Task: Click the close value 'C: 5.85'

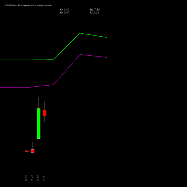Action: click(x=65, y=10)
